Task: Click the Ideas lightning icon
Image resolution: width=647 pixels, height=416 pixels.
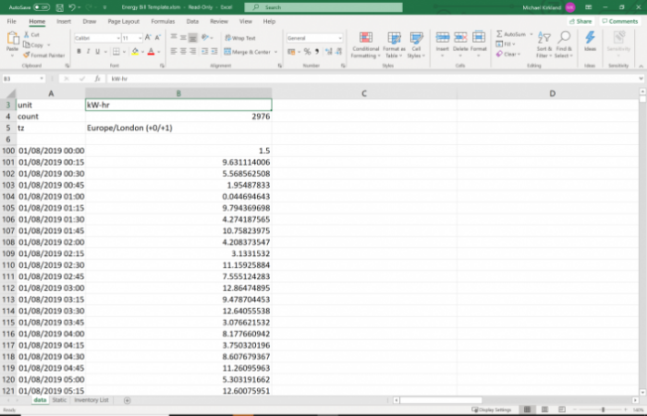Action: (590, 38)
